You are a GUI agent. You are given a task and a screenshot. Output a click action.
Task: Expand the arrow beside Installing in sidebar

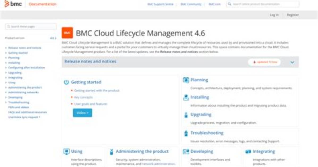(6, 63)
